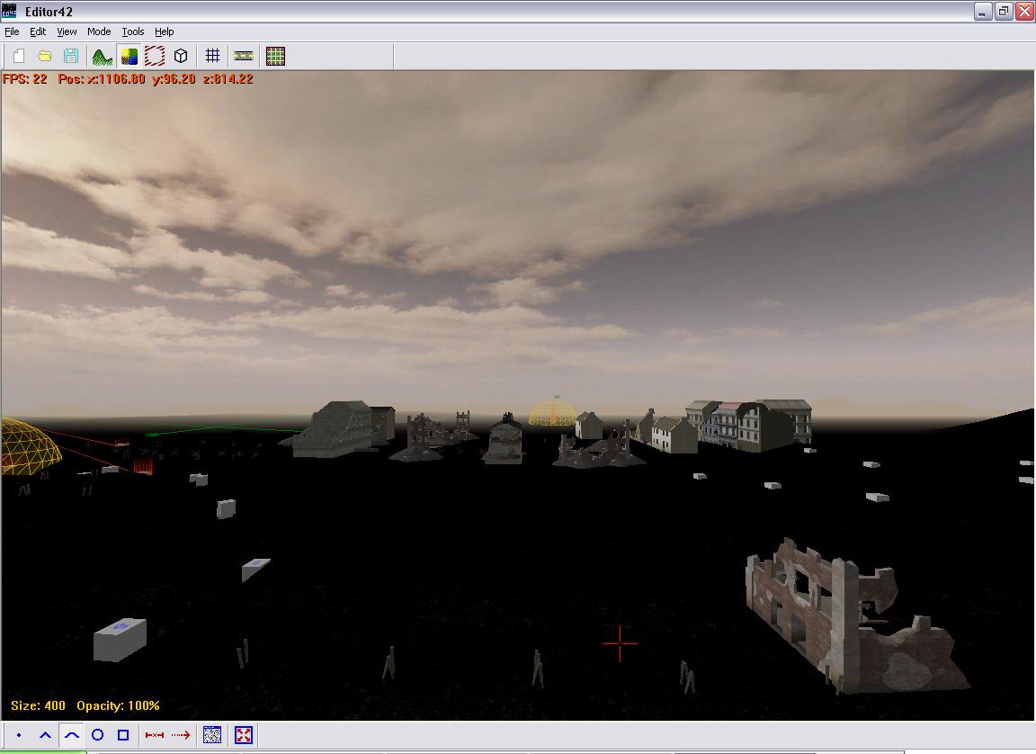Click the Pos: x:1106.80 coordinate text
Screen dimensions: 1036x754
click(102, 78)
